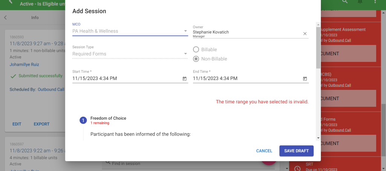The height and width of the screenshot is (171, 386).
Task: Click the Info tab header
Action: tap(35, 17)
